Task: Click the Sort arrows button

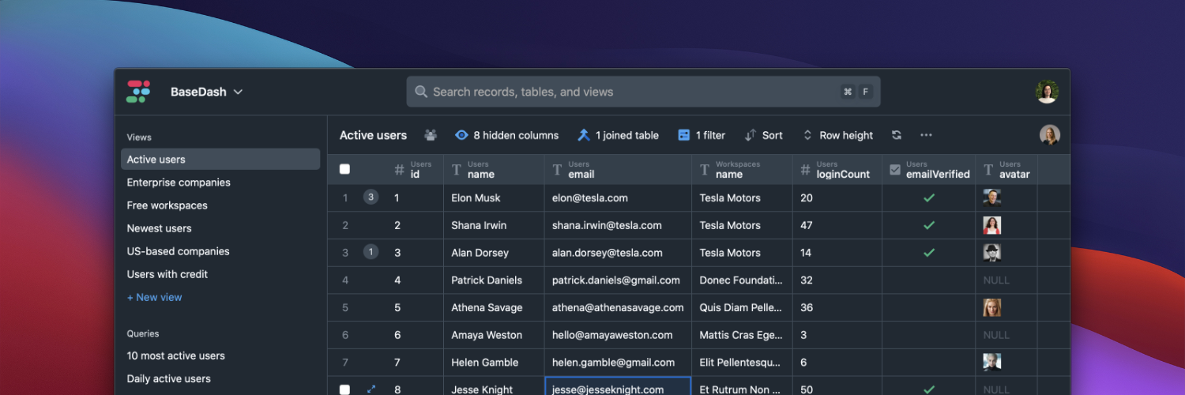Action: pos(763,135)
